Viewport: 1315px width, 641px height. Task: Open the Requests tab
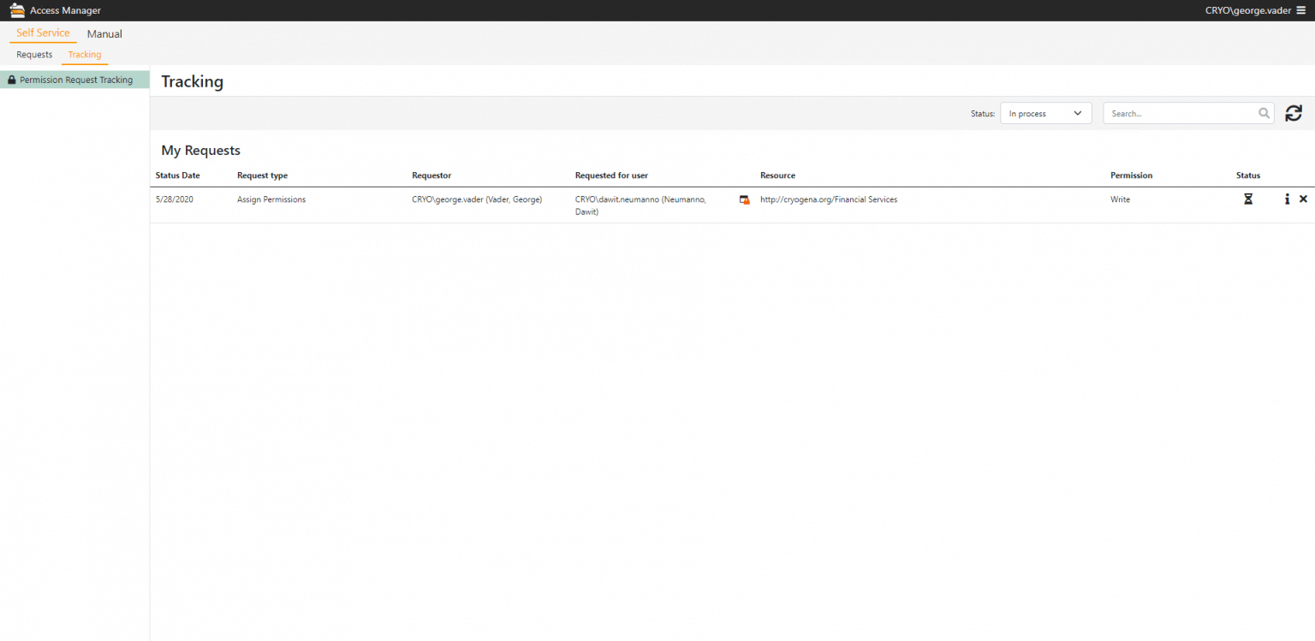coord(33,54)
